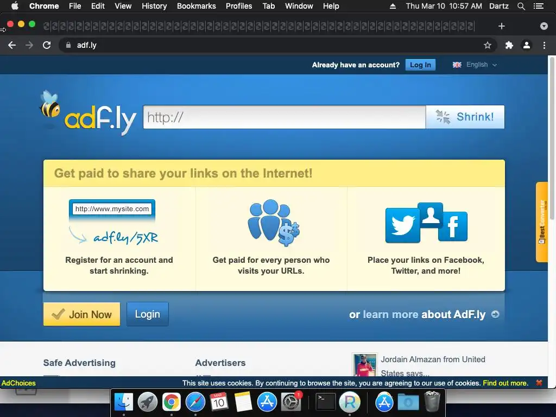Viewport: 556px width, 417px height.
Task: Open the Window menu
Action: (x=299, y=6)
